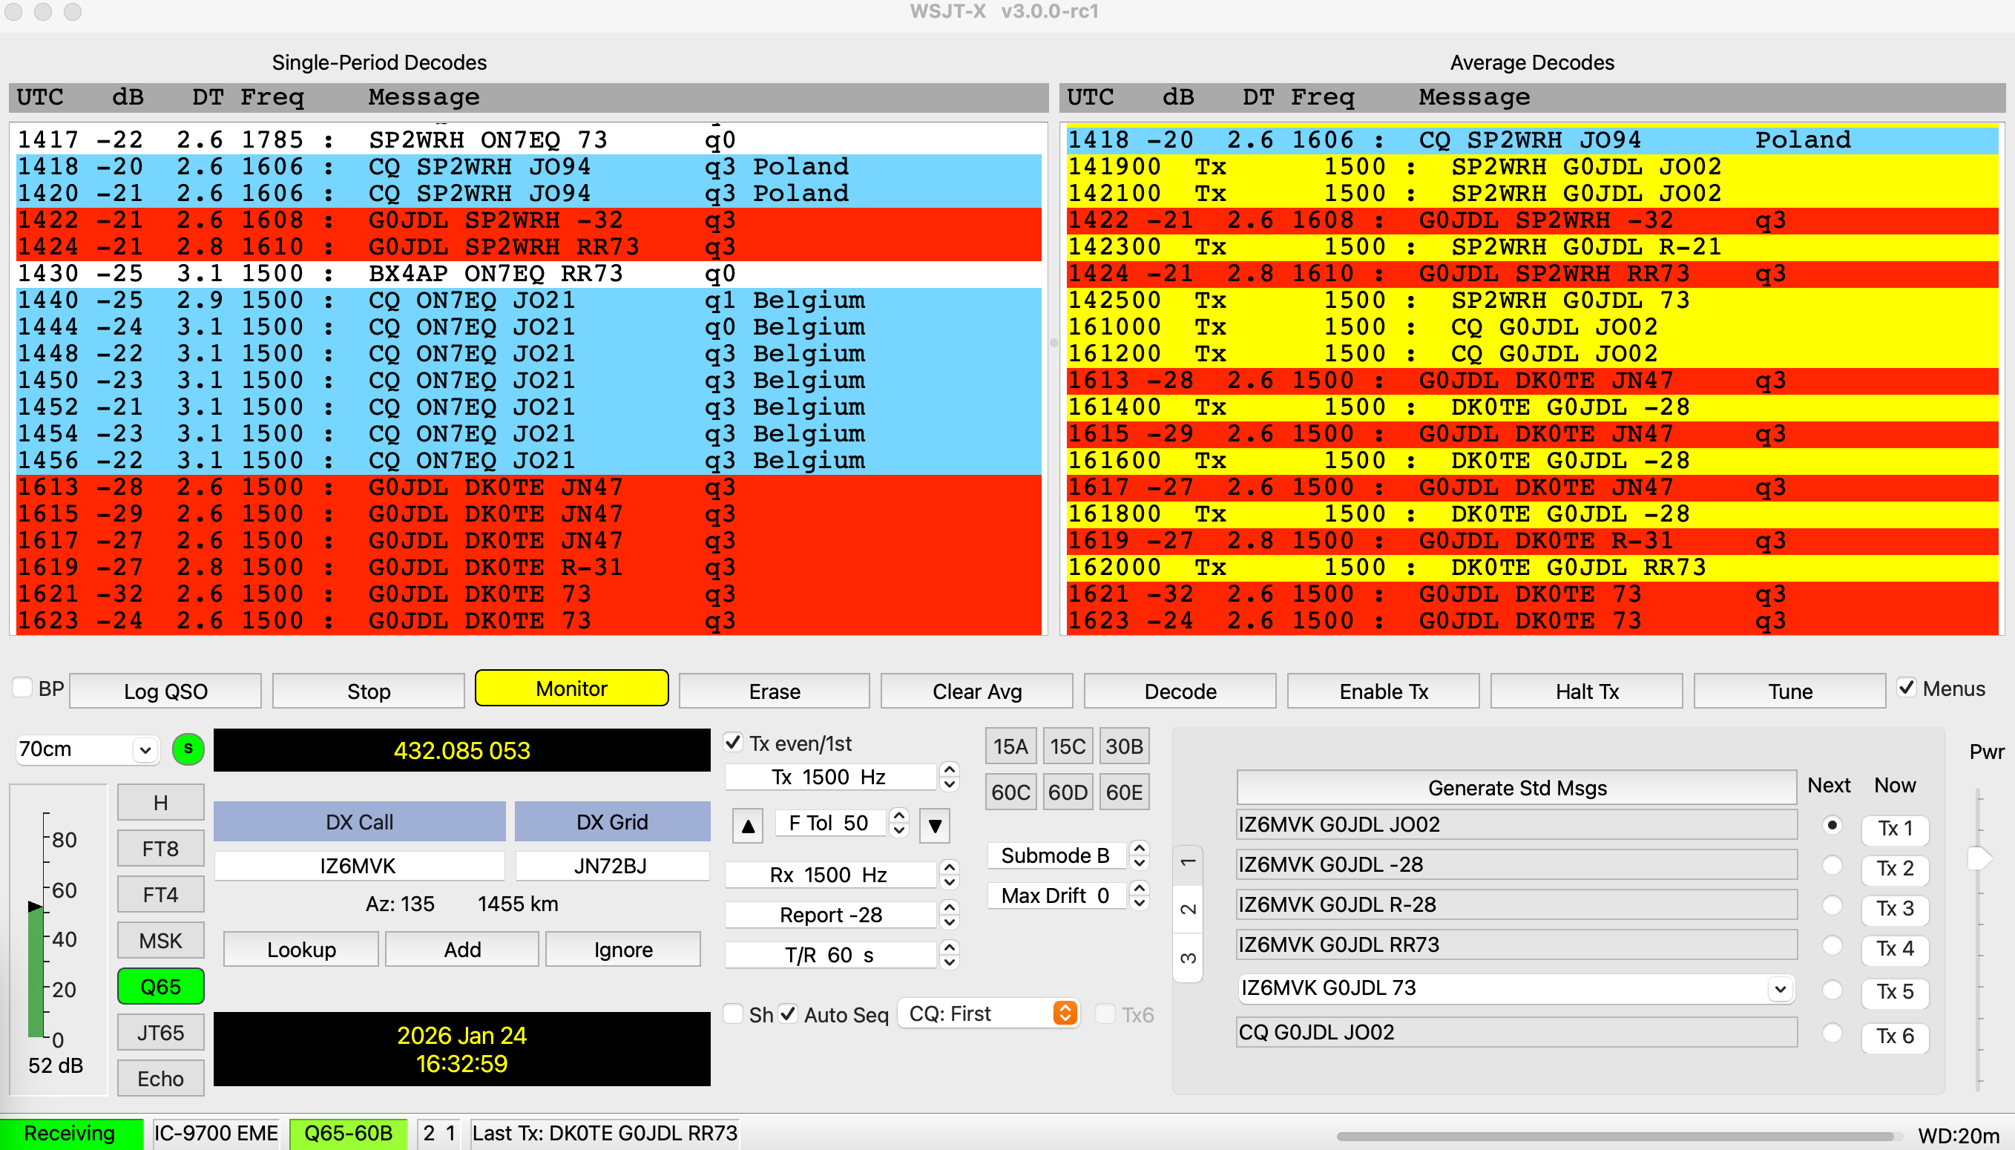Image resolution: width=2015 pixels, height=1150 pixels.
Task: Click the Enable Tx button
Action: 1383,691
